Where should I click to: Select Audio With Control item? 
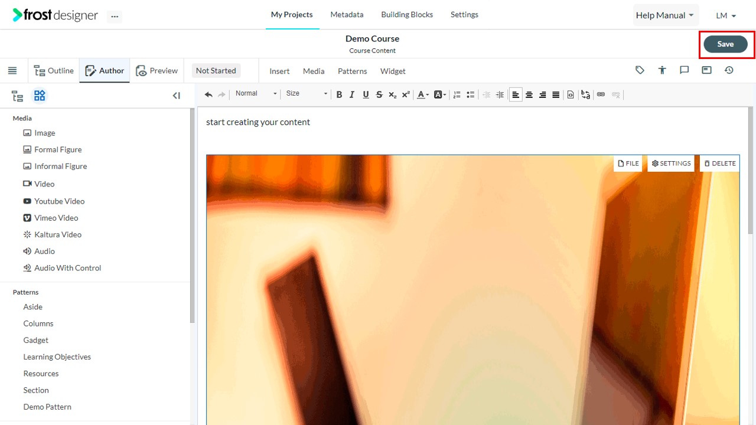tap(62, 268)
